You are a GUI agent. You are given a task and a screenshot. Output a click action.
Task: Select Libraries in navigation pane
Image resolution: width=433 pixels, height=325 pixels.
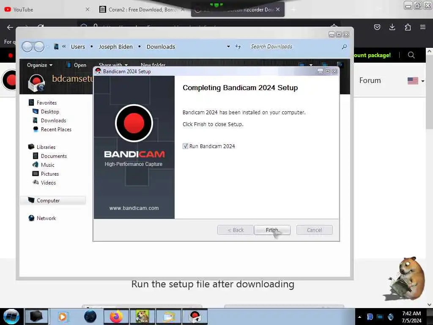click(x=46, y=147)
